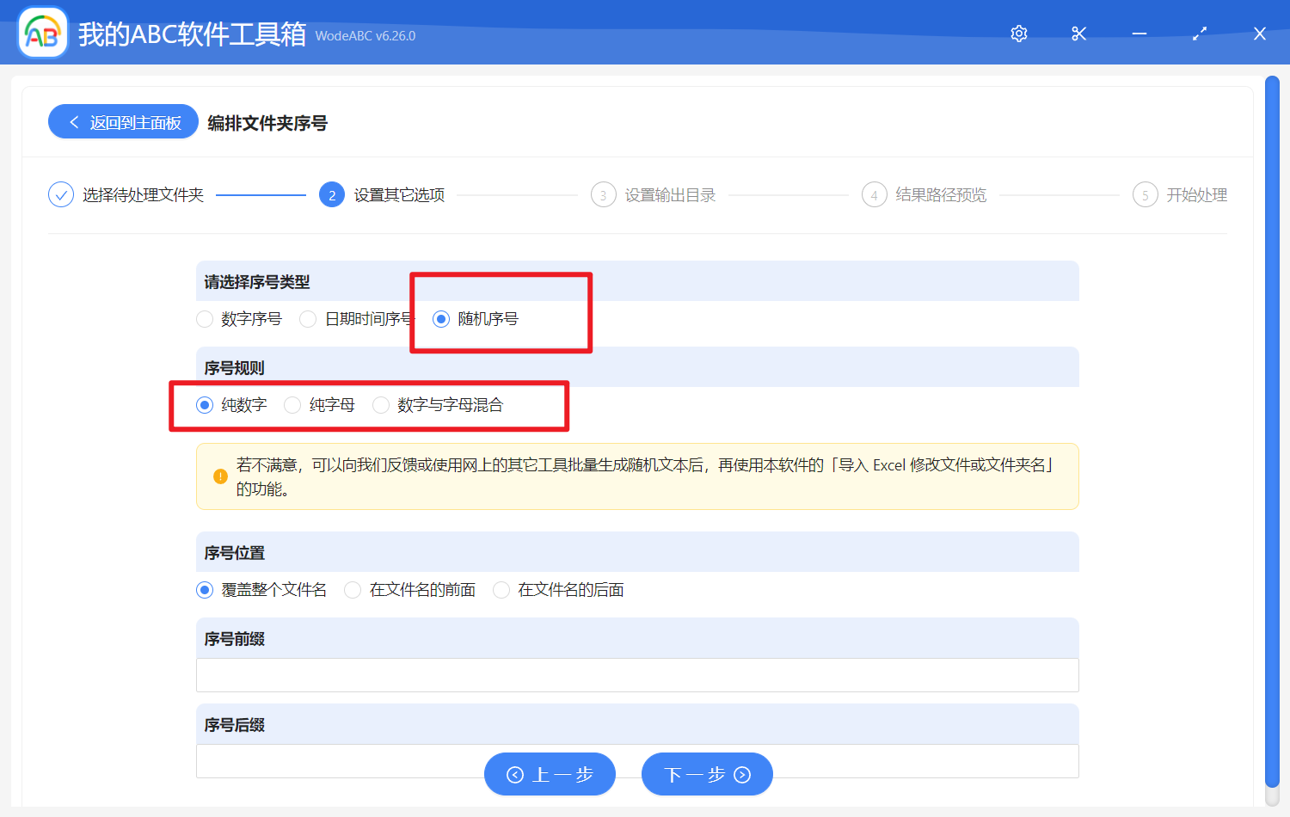Select the 纯字母 sequence rule option
This screenshot has width=1290, height=817.
click(x=292, y=404)
